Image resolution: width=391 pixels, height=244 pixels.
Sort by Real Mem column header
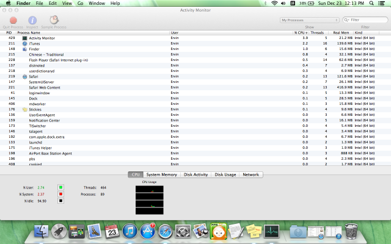pyautogui.click(x=341, y=32)
